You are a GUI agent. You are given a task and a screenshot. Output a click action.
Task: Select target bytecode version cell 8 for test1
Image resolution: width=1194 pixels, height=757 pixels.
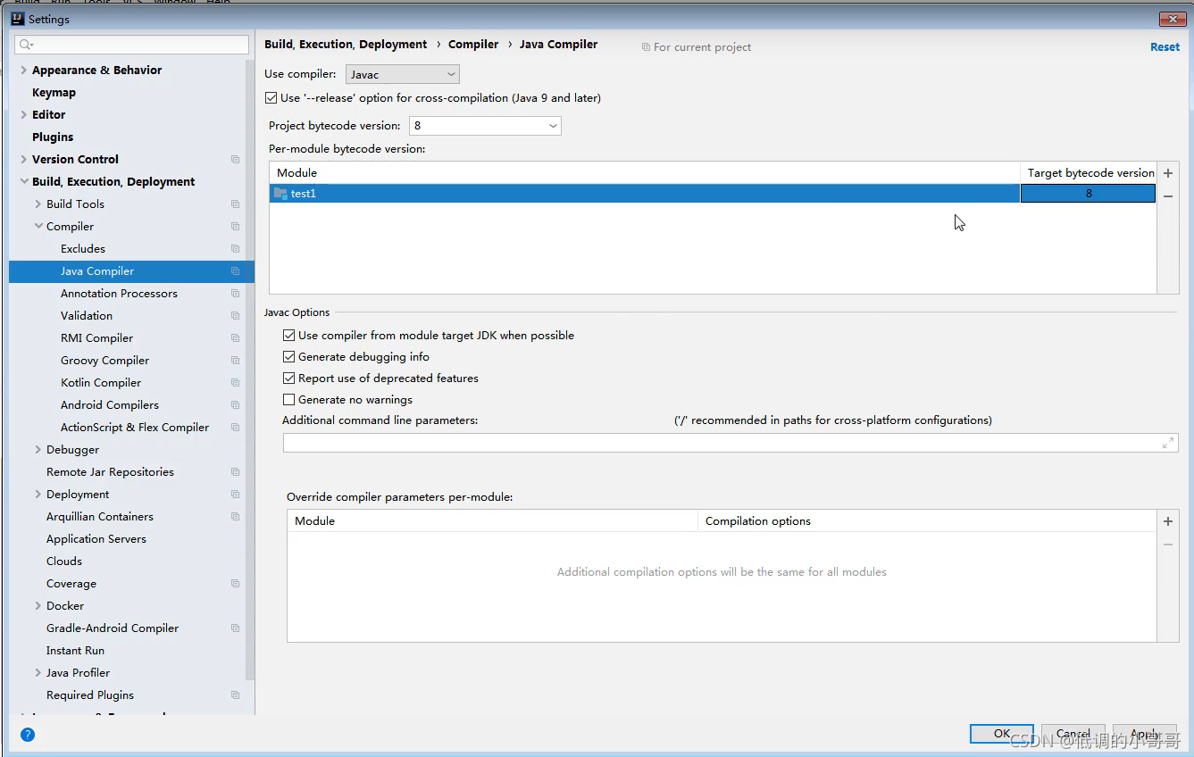point(1088,194)
